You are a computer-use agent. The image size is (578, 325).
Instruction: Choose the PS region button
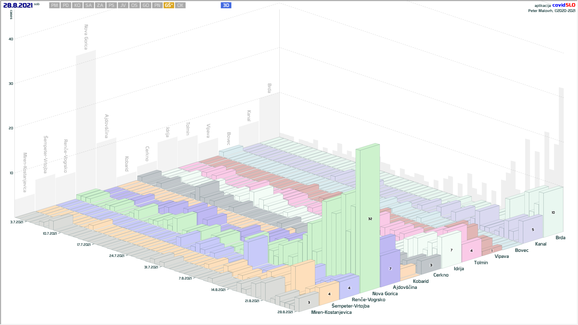tap(111, 5)
